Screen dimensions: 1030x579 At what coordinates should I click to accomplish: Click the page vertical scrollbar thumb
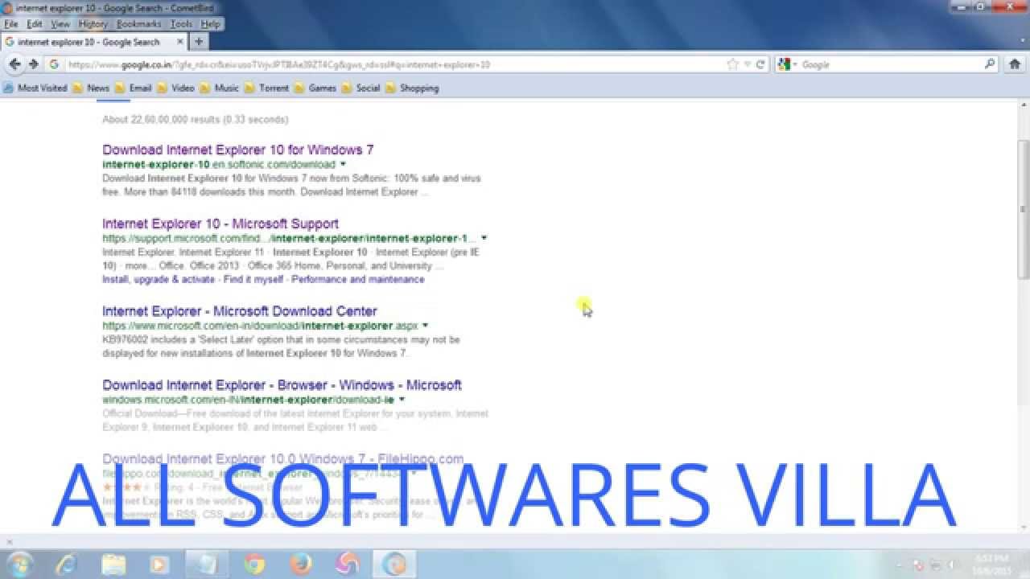coord(1023,209)
